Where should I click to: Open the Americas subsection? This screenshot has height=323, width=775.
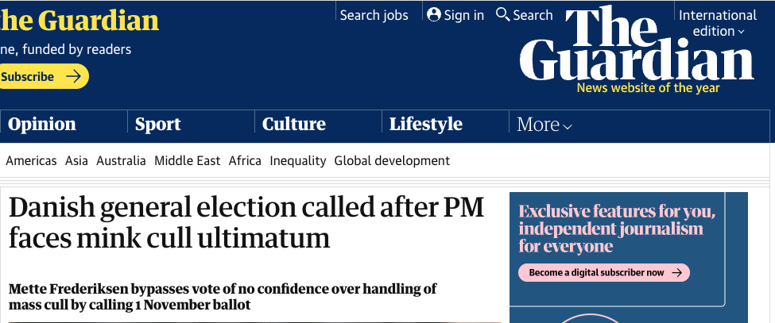click(x=31, y=160)
